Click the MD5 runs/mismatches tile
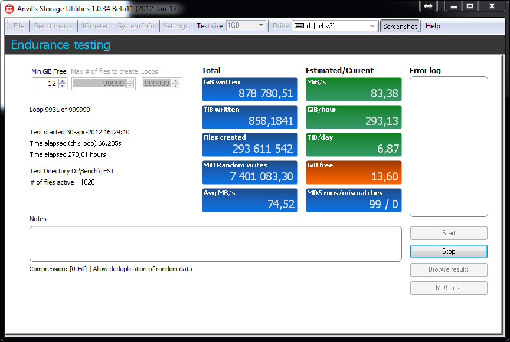The image size is (510, 342). point(354,200)
